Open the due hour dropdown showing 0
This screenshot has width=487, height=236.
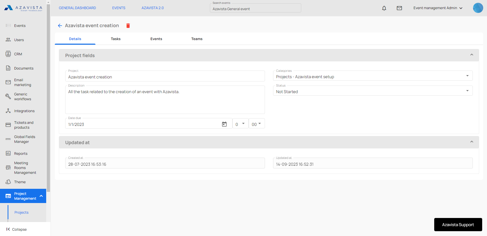240,124
